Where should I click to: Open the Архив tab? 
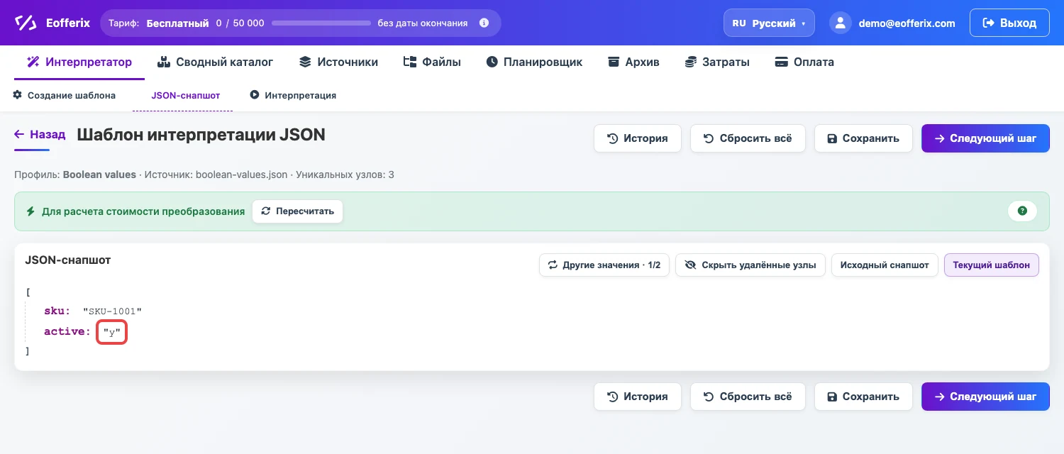pos(633,62)
